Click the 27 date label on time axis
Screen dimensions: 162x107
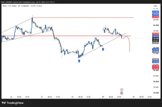pyautogui.click(x=103, y=97)
